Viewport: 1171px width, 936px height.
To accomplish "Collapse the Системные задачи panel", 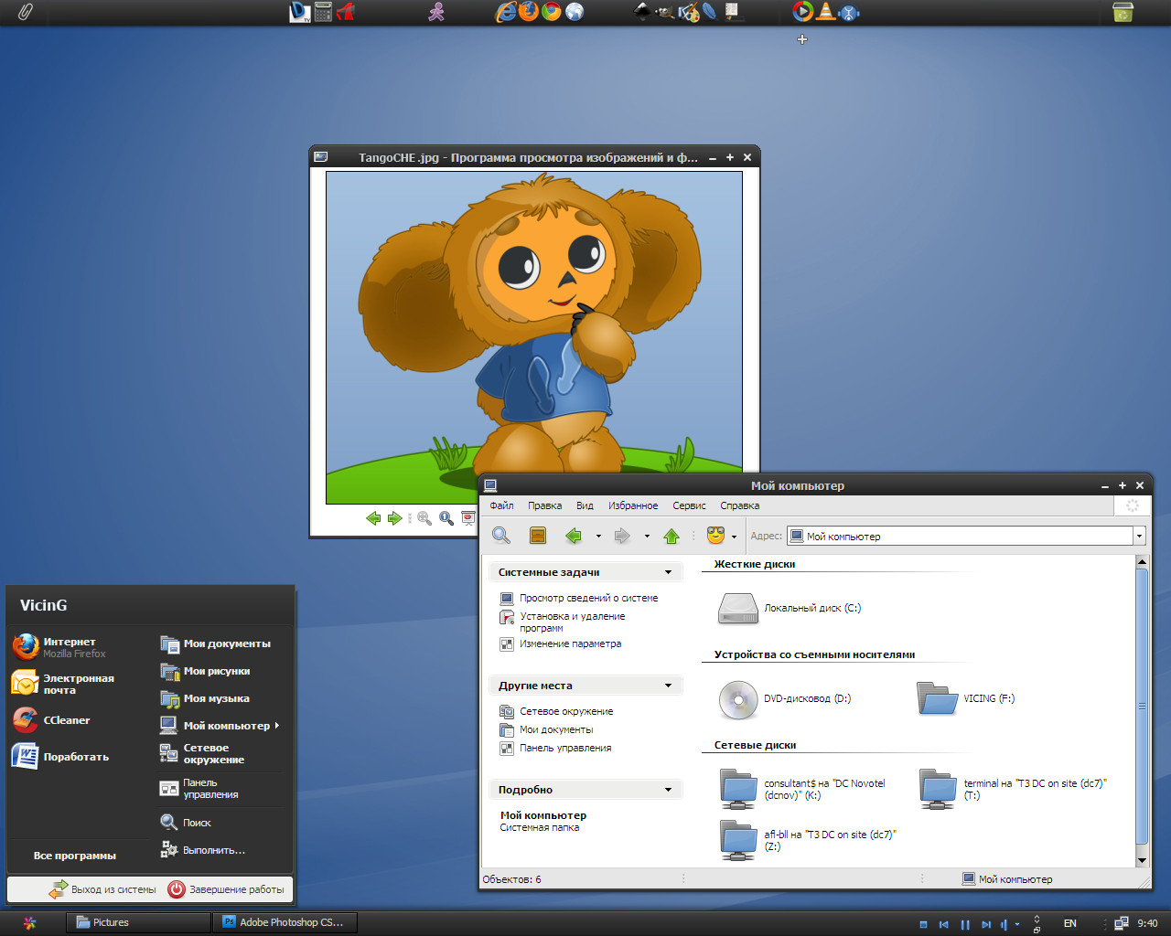I will click(668, 572).
